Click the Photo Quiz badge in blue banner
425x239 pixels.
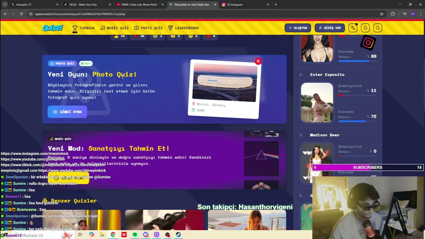point(62,63)
